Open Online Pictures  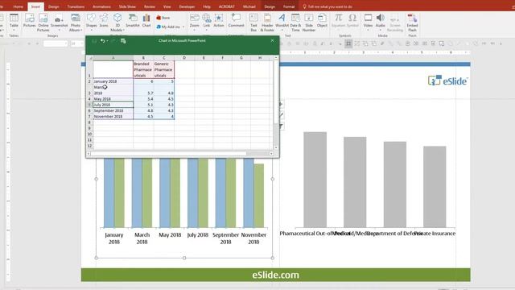click(43, 23)
